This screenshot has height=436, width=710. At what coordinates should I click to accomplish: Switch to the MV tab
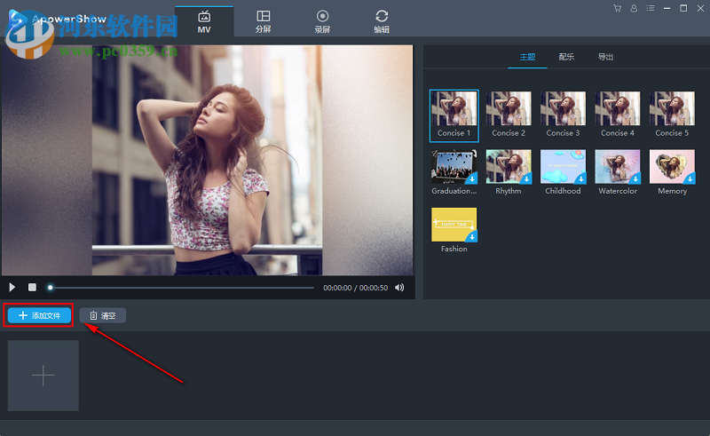(x=204, y=21)
